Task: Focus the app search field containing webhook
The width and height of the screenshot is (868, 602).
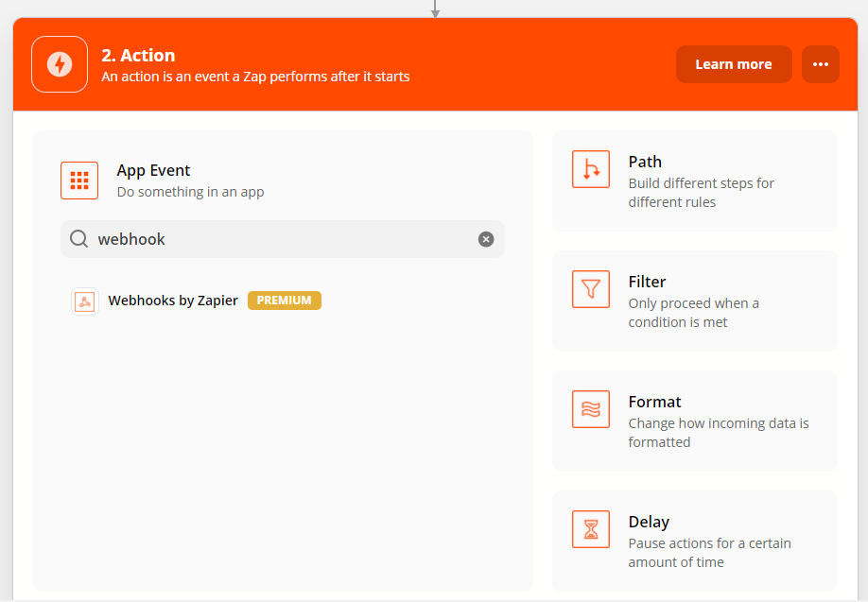Action: point(283,239)
